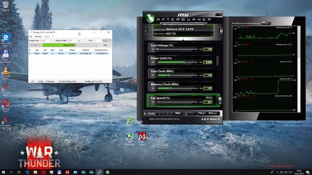Click the fan speed user-define gear icon
312x175 pixels.
pos(220,99)
